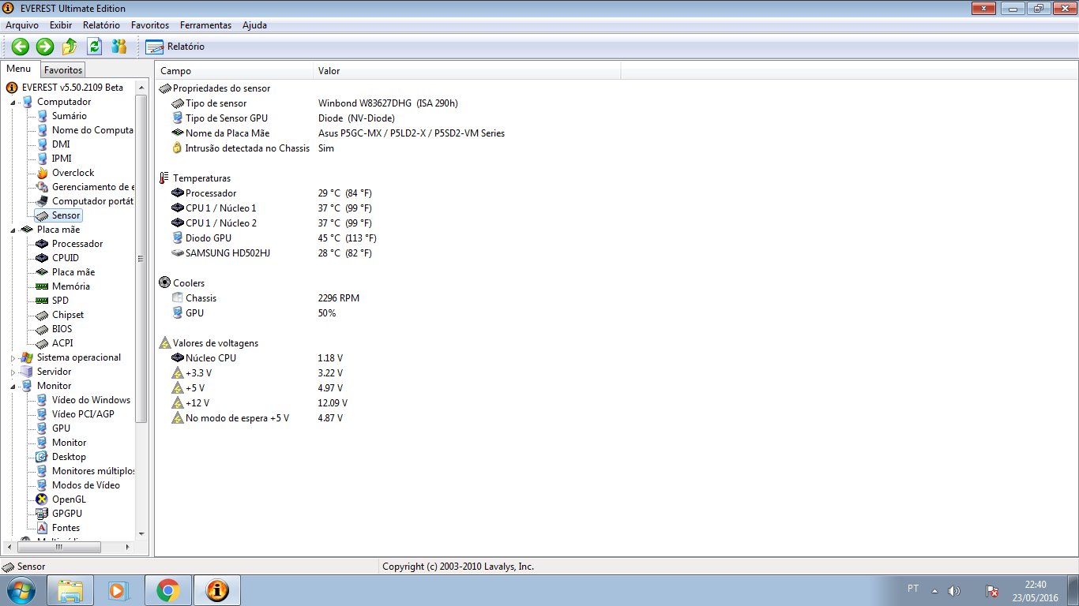Select the Modos de Vídeo tree entry
This screenshot has width=1079, height=606.
[78, 485]
